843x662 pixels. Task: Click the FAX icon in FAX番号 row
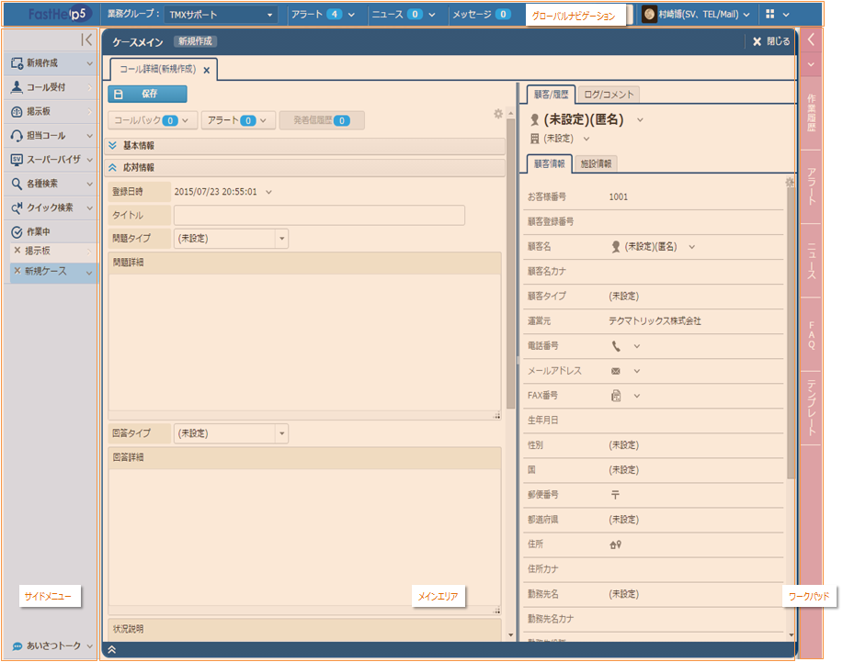[x=616, y=396]
